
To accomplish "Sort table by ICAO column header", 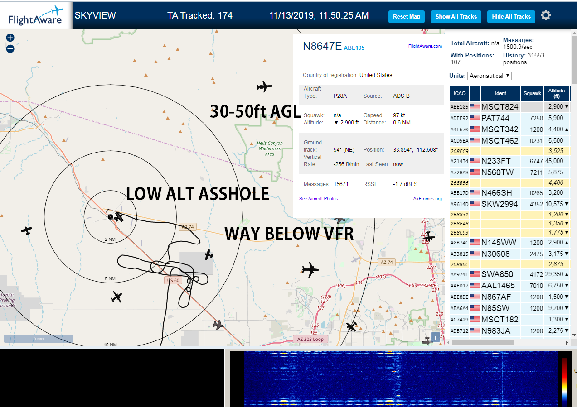I will (460, 93).
